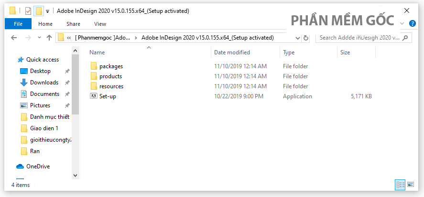The height and width of the screenshot is (197, 424).
Task: Click the OneDrive cloud icon
Action: coord(20,166)
